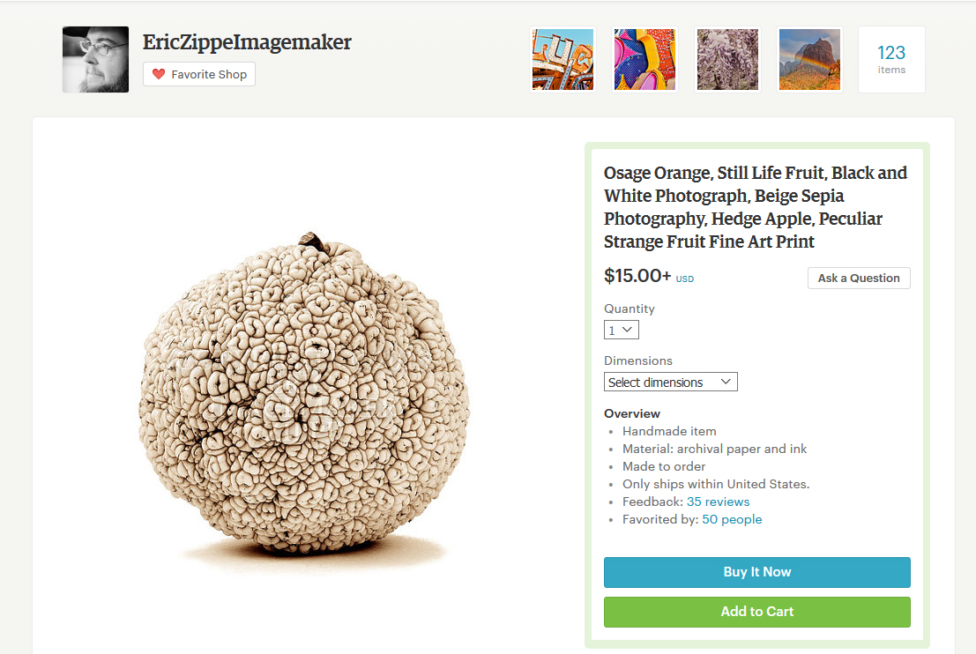Click the USD currency label
Screen dimensions: 976x654
[x=685, y=279]
